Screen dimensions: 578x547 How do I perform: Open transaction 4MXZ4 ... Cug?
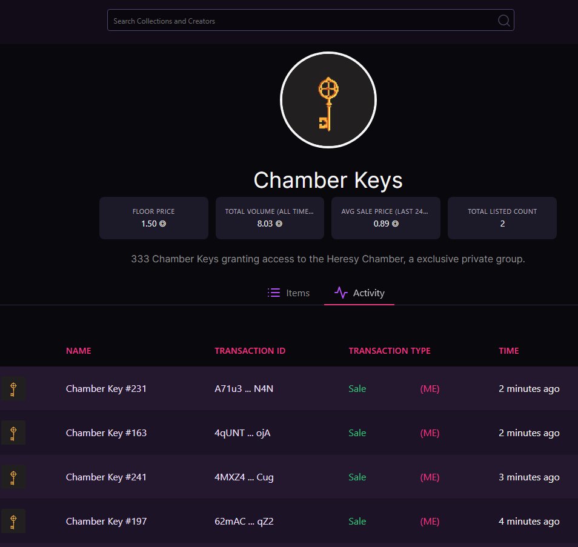244,477
